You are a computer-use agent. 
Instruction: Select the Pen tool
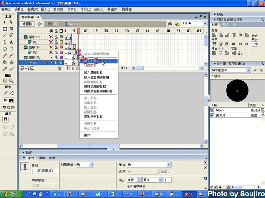point(4,42)
